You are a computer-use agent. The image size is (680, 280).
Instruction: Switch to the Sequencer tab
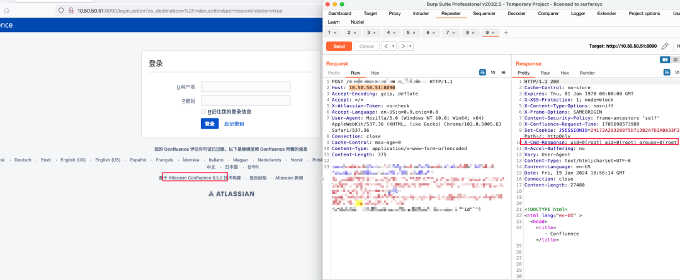[x=484, y=13]
